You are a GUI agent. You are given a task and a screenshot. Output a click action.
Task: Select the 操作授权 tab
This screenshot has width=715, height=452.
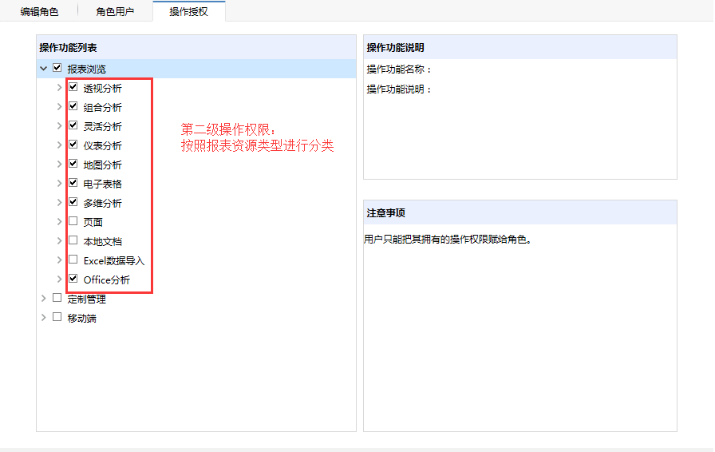tap(189, 11)
